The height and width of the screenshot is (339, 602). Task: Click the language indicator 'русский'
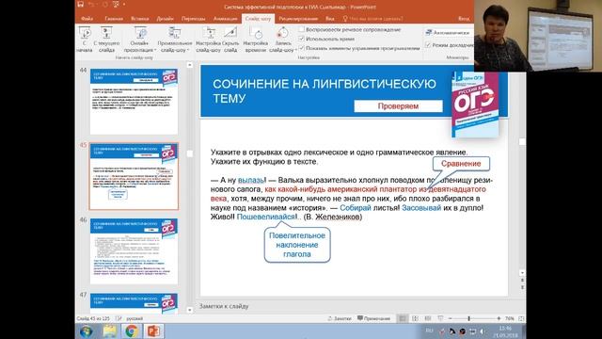coord(135,318)
